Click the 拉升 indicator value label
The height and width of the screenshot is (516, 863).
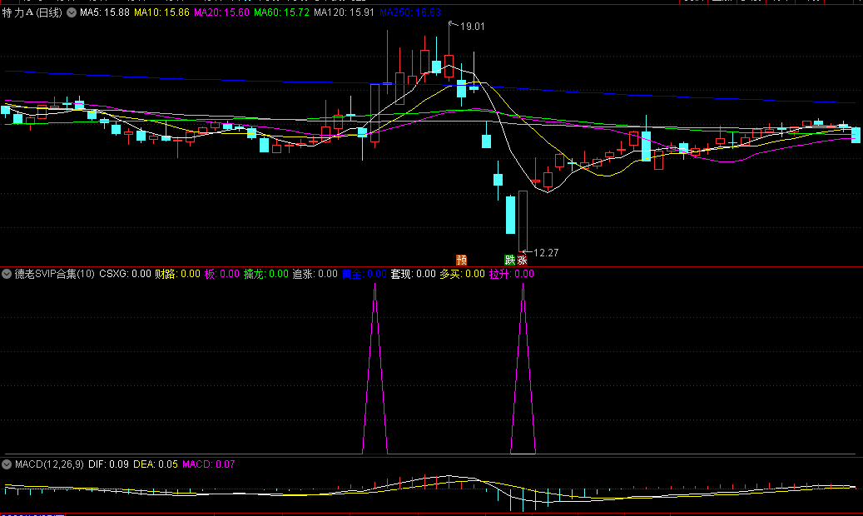click(511, 274)
